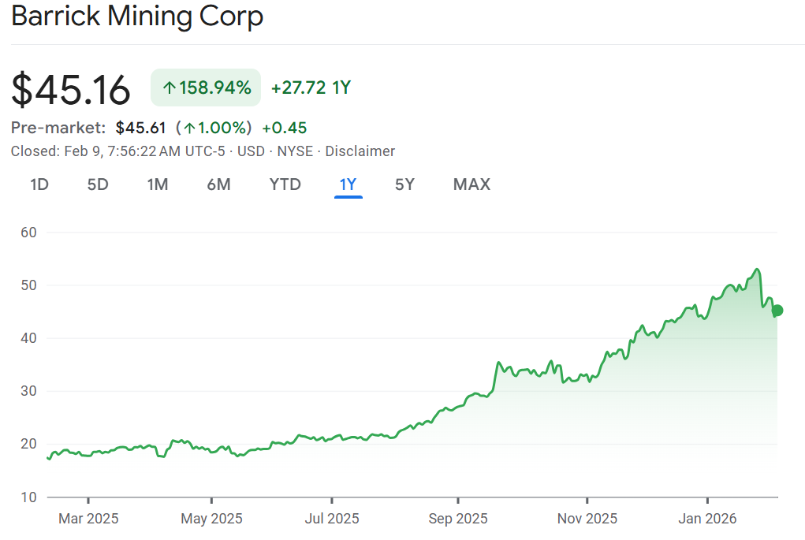Switch to the 1D time range
The image size is (805, 540).
(39, 184)
